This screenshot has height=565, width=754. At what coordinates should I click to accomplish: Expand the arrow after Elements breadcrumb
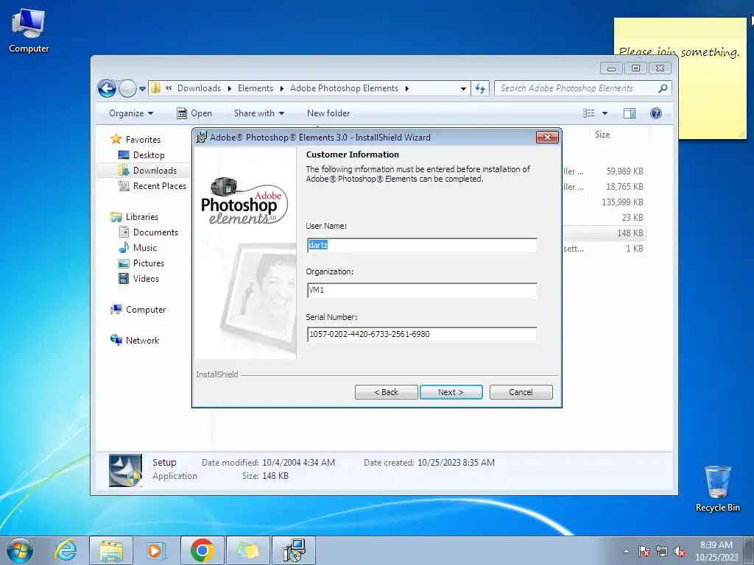coord(282,88)
